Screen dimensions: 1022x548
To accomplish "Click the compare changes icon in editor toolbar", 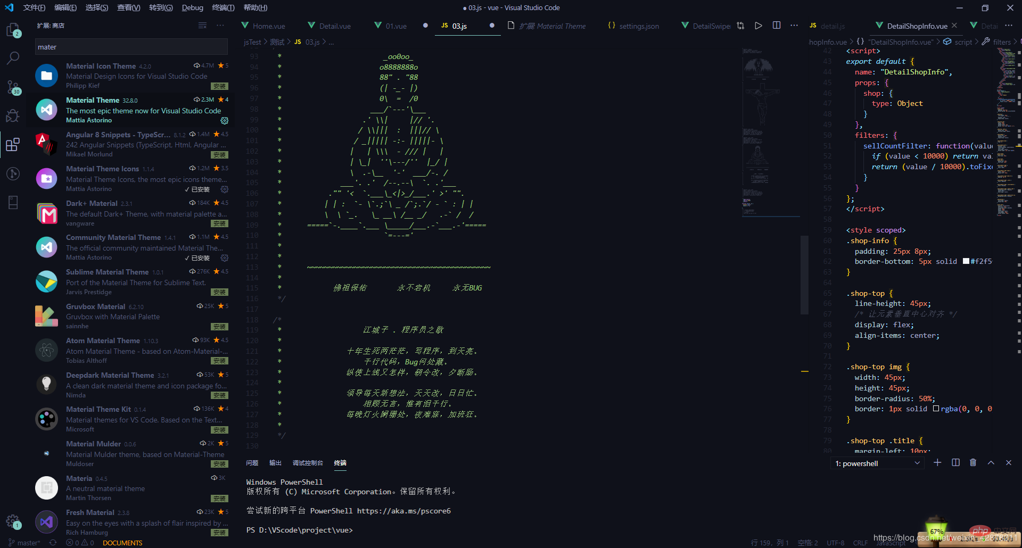I will 740,26.
